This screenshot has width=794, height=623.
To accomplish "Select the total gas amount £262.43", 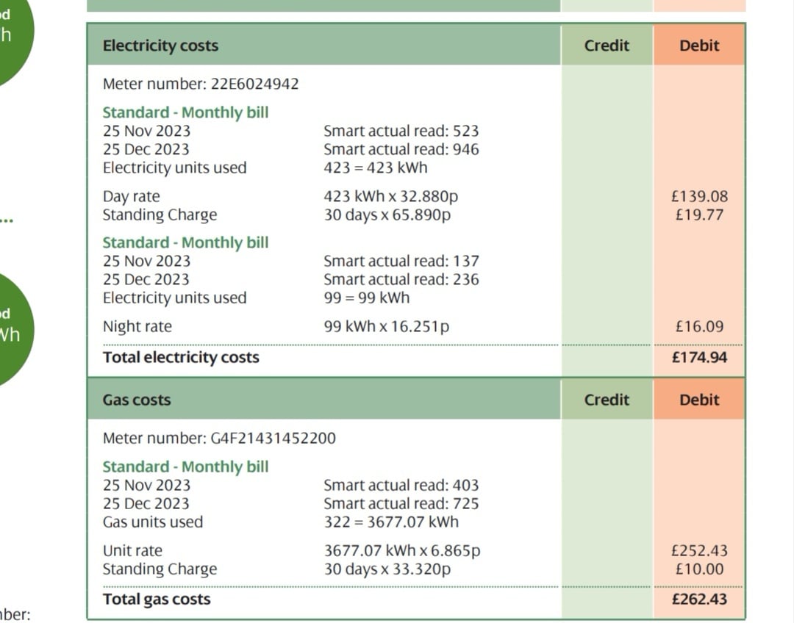I will pos(699,599).
